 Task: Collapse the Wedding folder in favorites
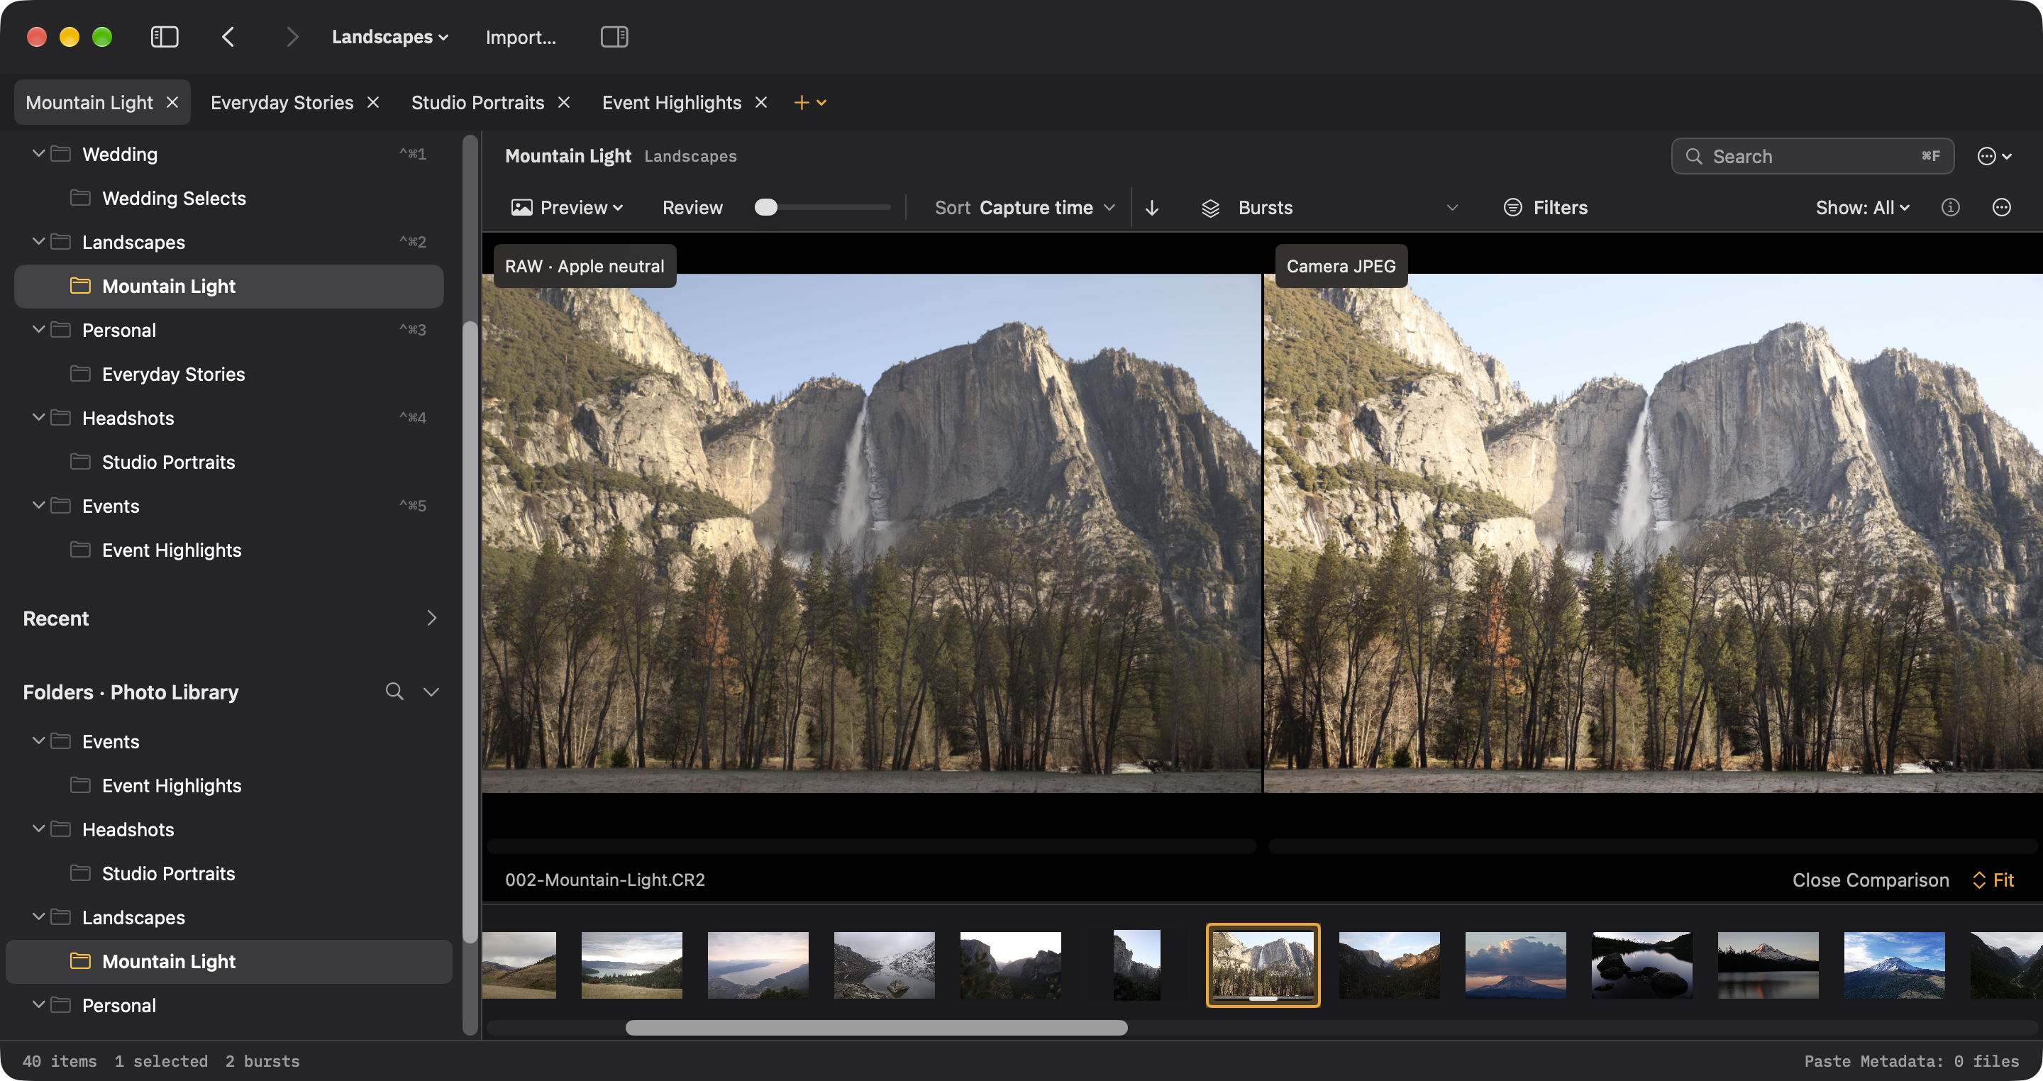point(38,153)
